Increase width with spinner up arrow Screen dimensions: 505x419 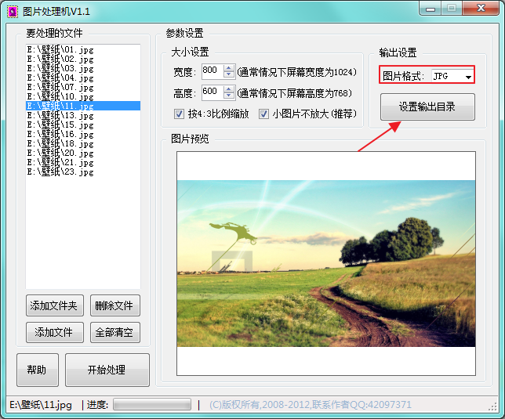tap(229, 68)
